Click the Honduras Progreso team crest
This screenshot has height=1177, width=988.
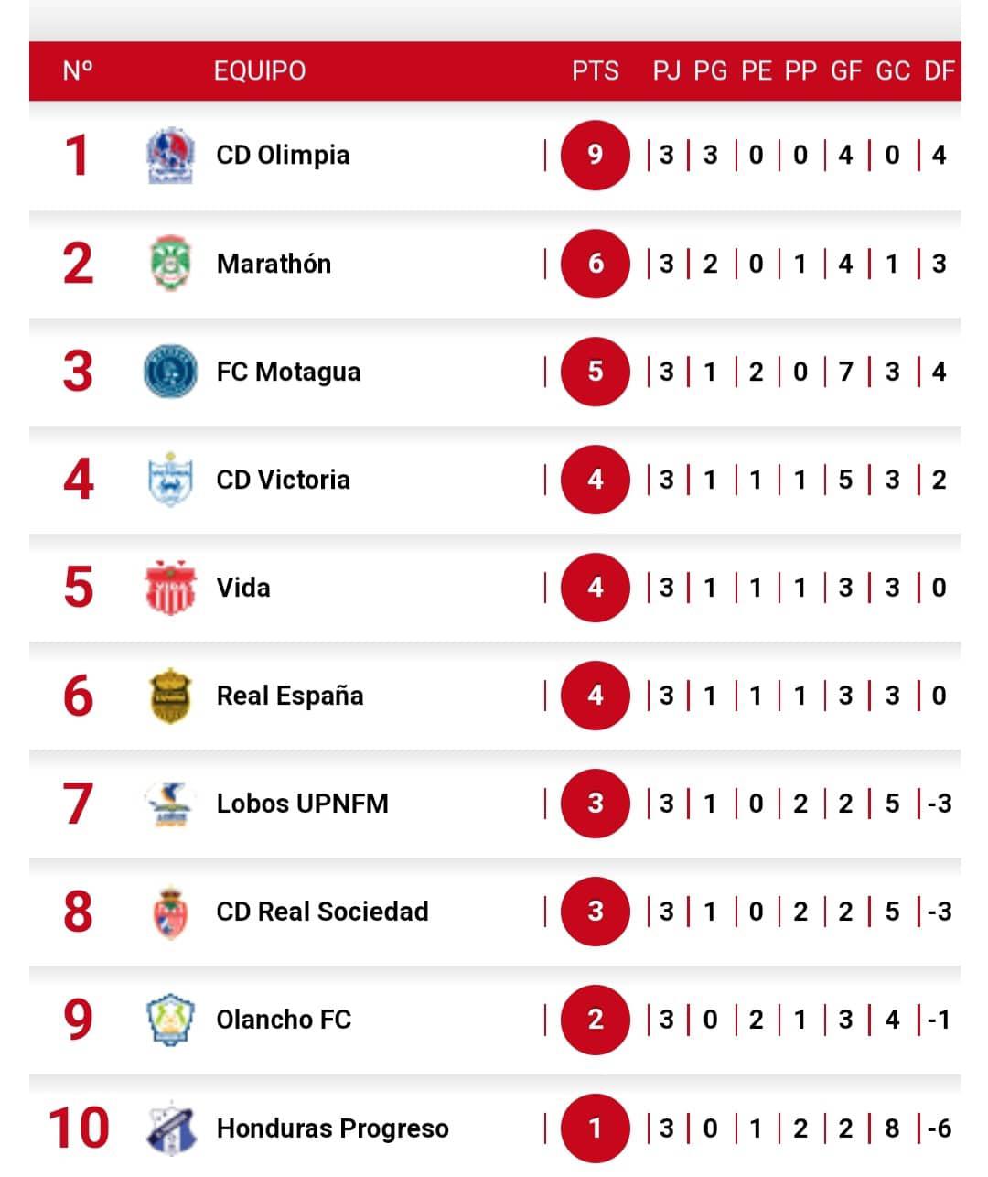[x=170, y=1128]
